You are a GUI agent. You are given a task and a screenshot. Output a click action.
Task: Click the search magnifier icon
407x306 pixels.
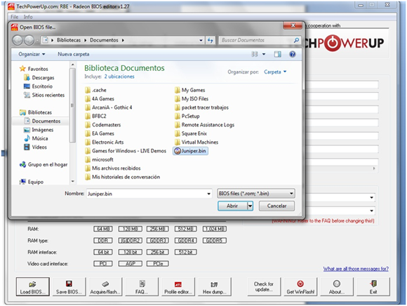point(296,40)
